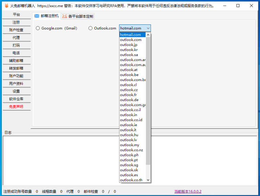Viewport: 260px width, 196px height.
Task: Select outlook.pt from the list
Action: 132,160
